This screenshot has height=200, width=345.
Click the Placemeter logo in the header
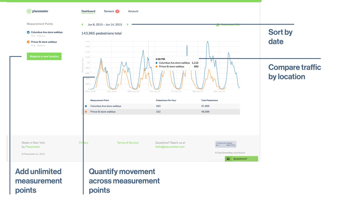coord(37,11)
